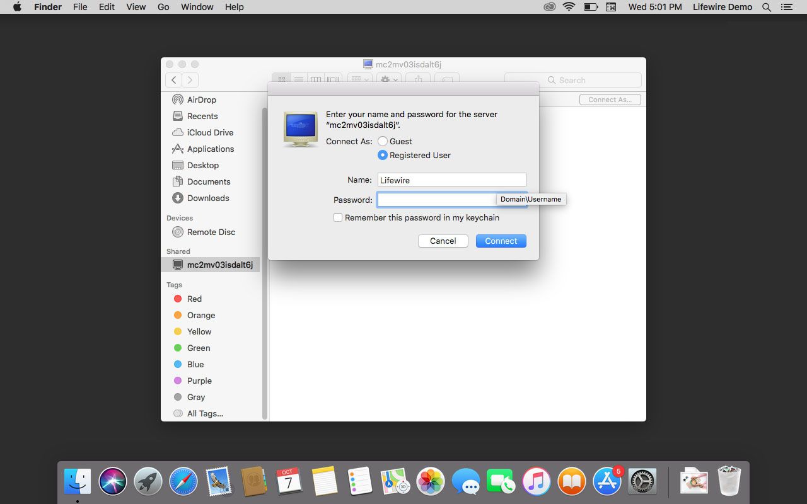This screenshot has width=807, height=504.
Task: Select the Registered User option
Action: coord(383,155)
